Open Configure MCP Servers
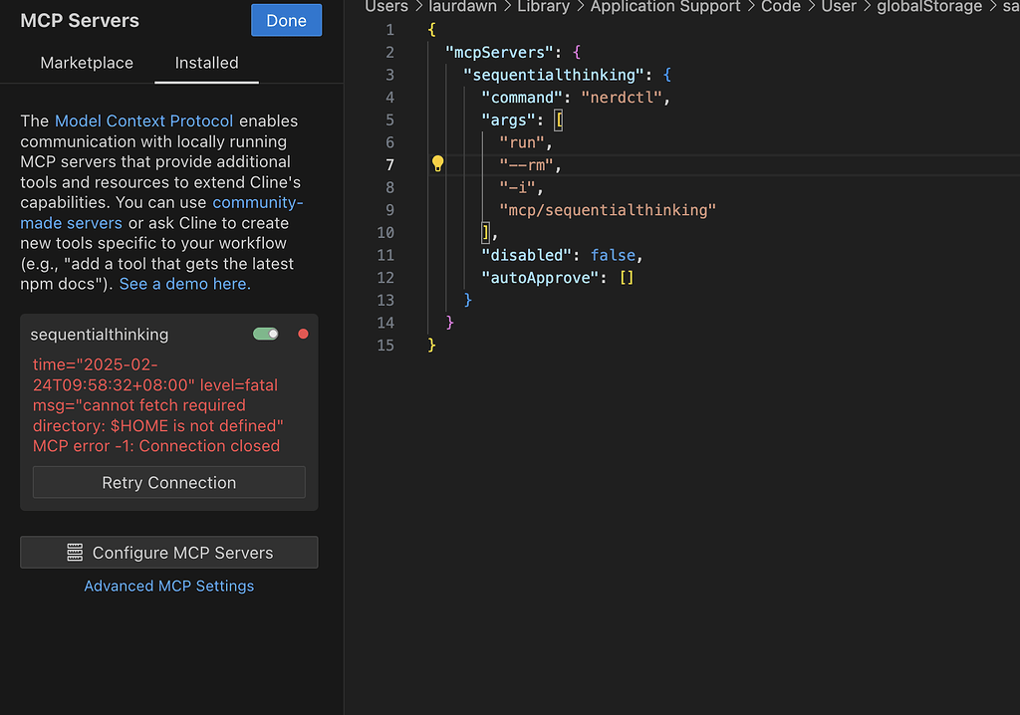Screen dimensions: 1020x715 click(x=169, y=553)
